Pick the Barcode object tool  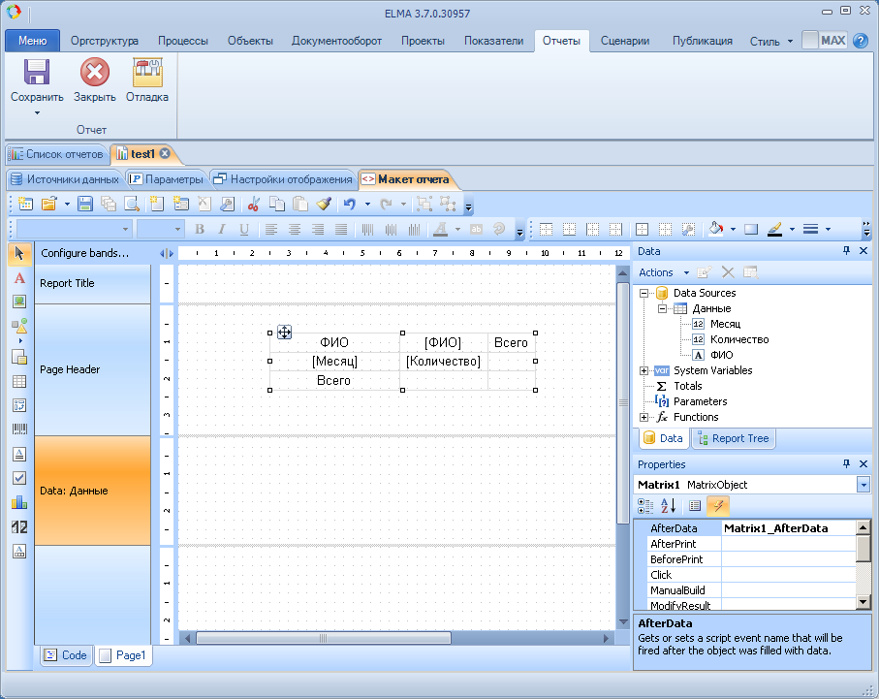18,429
